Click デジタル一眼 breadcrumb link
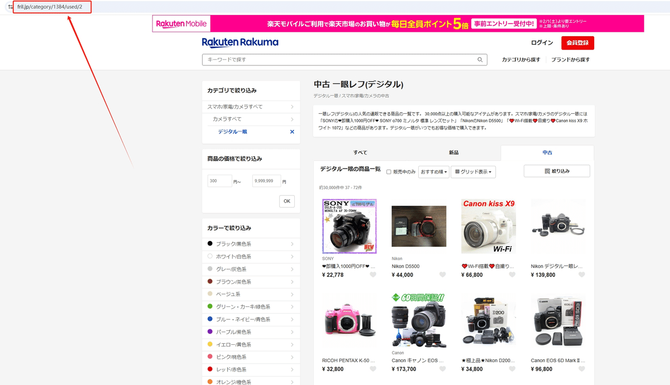Viewport: 670px width, 385px height. point(326,96)
